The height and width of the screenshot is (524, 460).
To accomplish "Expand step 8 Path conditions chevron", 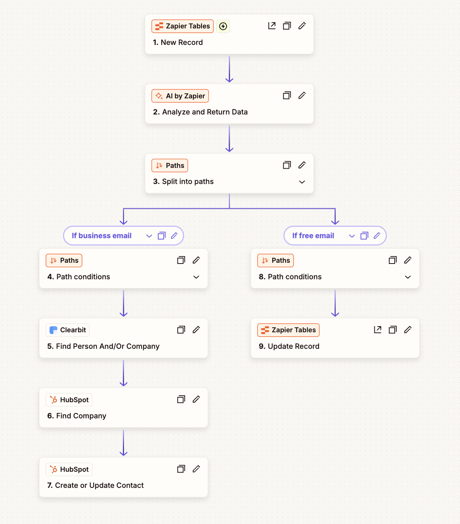I will 408,277.
